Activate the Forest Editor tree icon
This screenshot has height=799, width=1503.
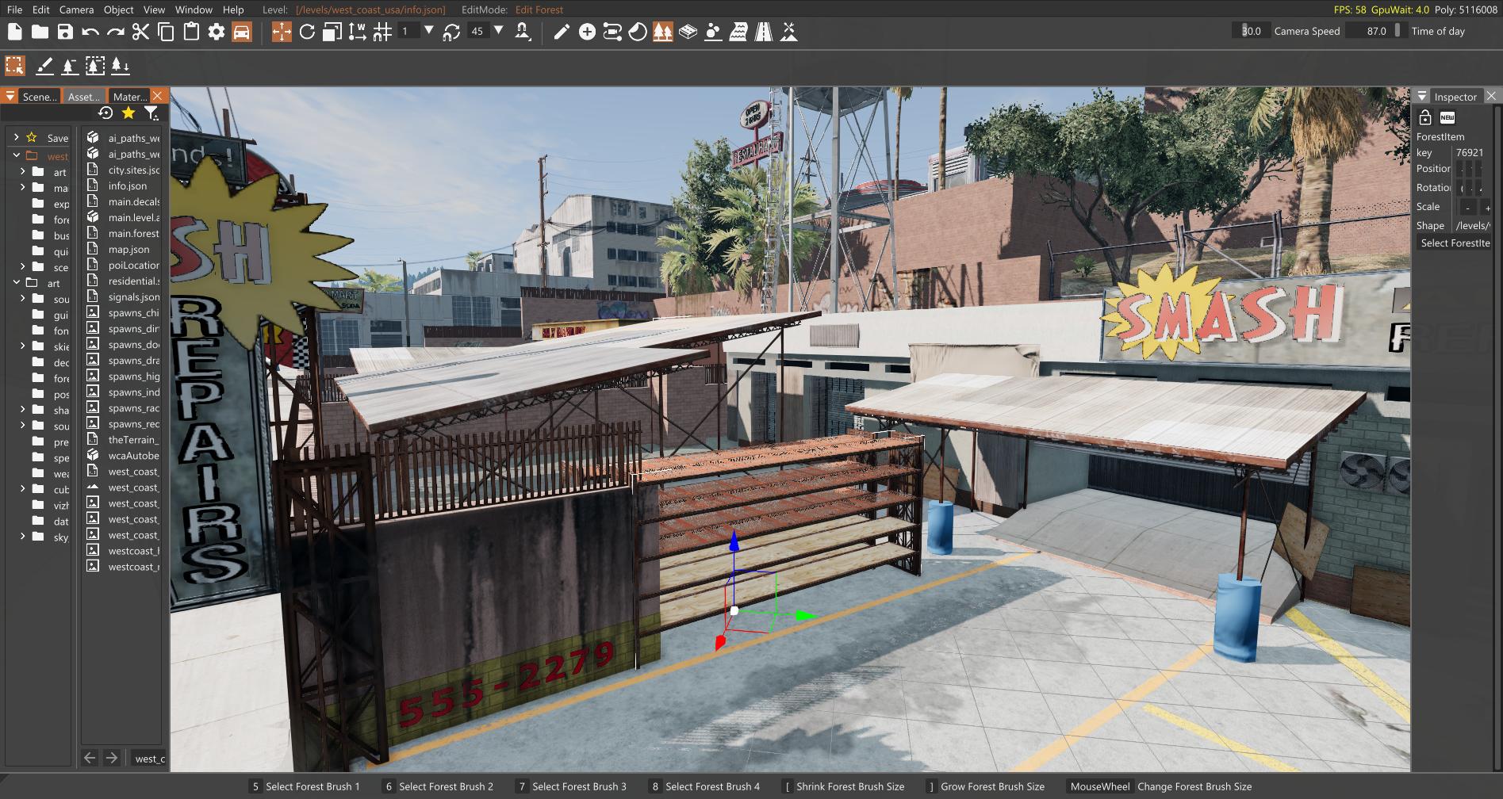click(x=662, y=32)
